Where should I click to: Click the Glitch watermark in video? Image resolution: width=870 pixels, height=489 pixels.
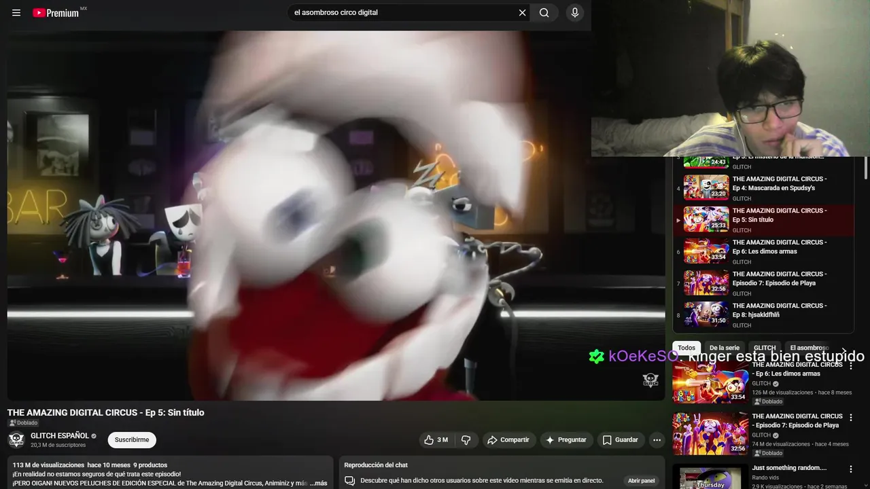[650, 380]
